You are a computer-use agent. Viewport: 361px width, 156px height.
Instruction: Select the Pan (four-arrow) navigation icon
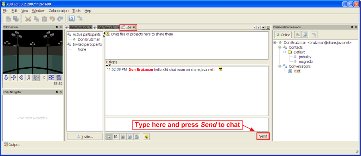(x=14, y=77)
